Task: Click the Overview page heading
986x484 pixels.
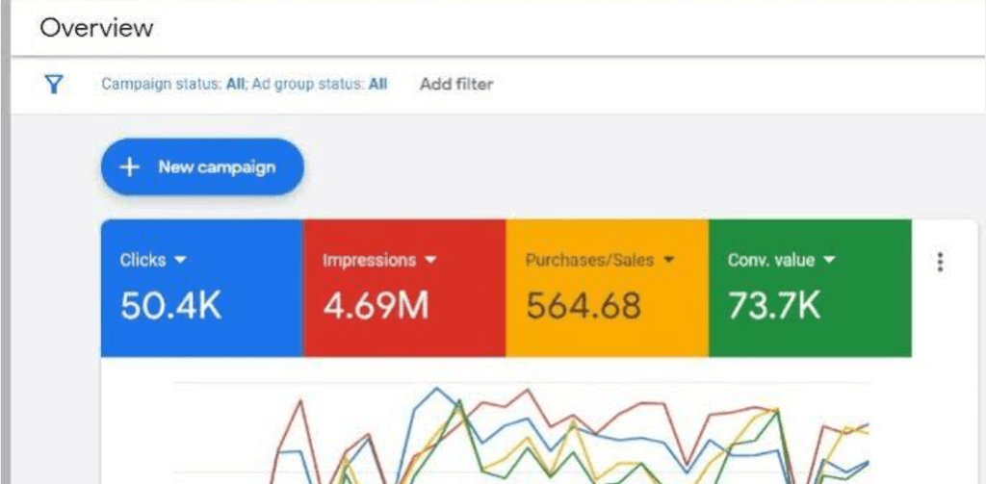Action: (x=96, y=28)
